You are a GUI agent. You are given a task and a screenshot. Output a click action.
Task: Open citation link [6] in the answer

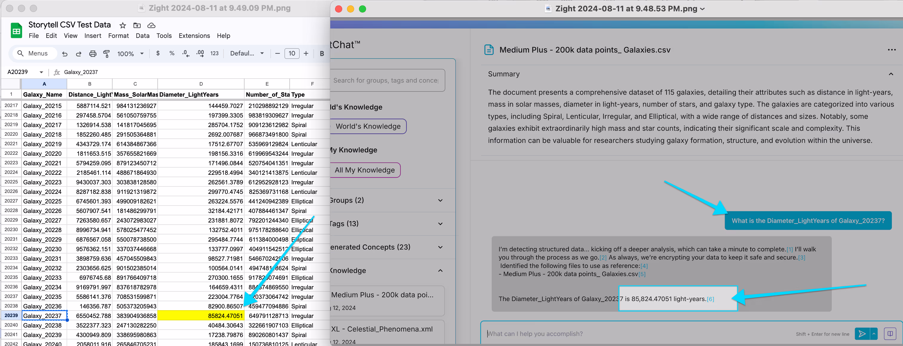(x=710, y=299)
